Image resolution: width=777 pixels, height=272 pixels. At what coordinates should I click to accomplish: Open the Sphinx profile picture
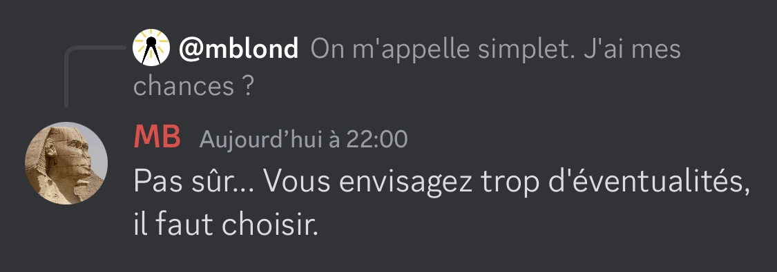[66, 163]
